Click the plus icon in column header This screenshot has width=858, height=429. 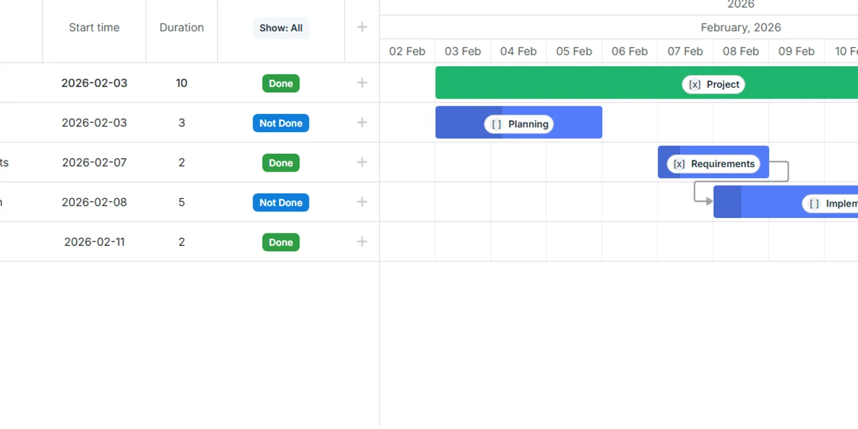tap(362, 27)
